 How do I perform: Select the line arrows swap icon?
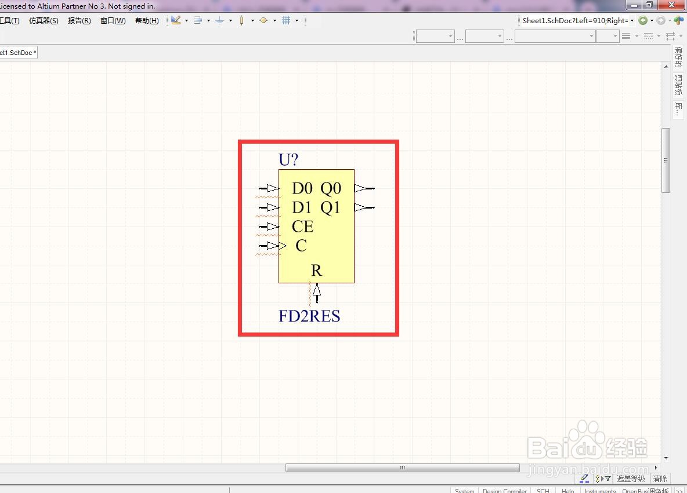point(670,36)
